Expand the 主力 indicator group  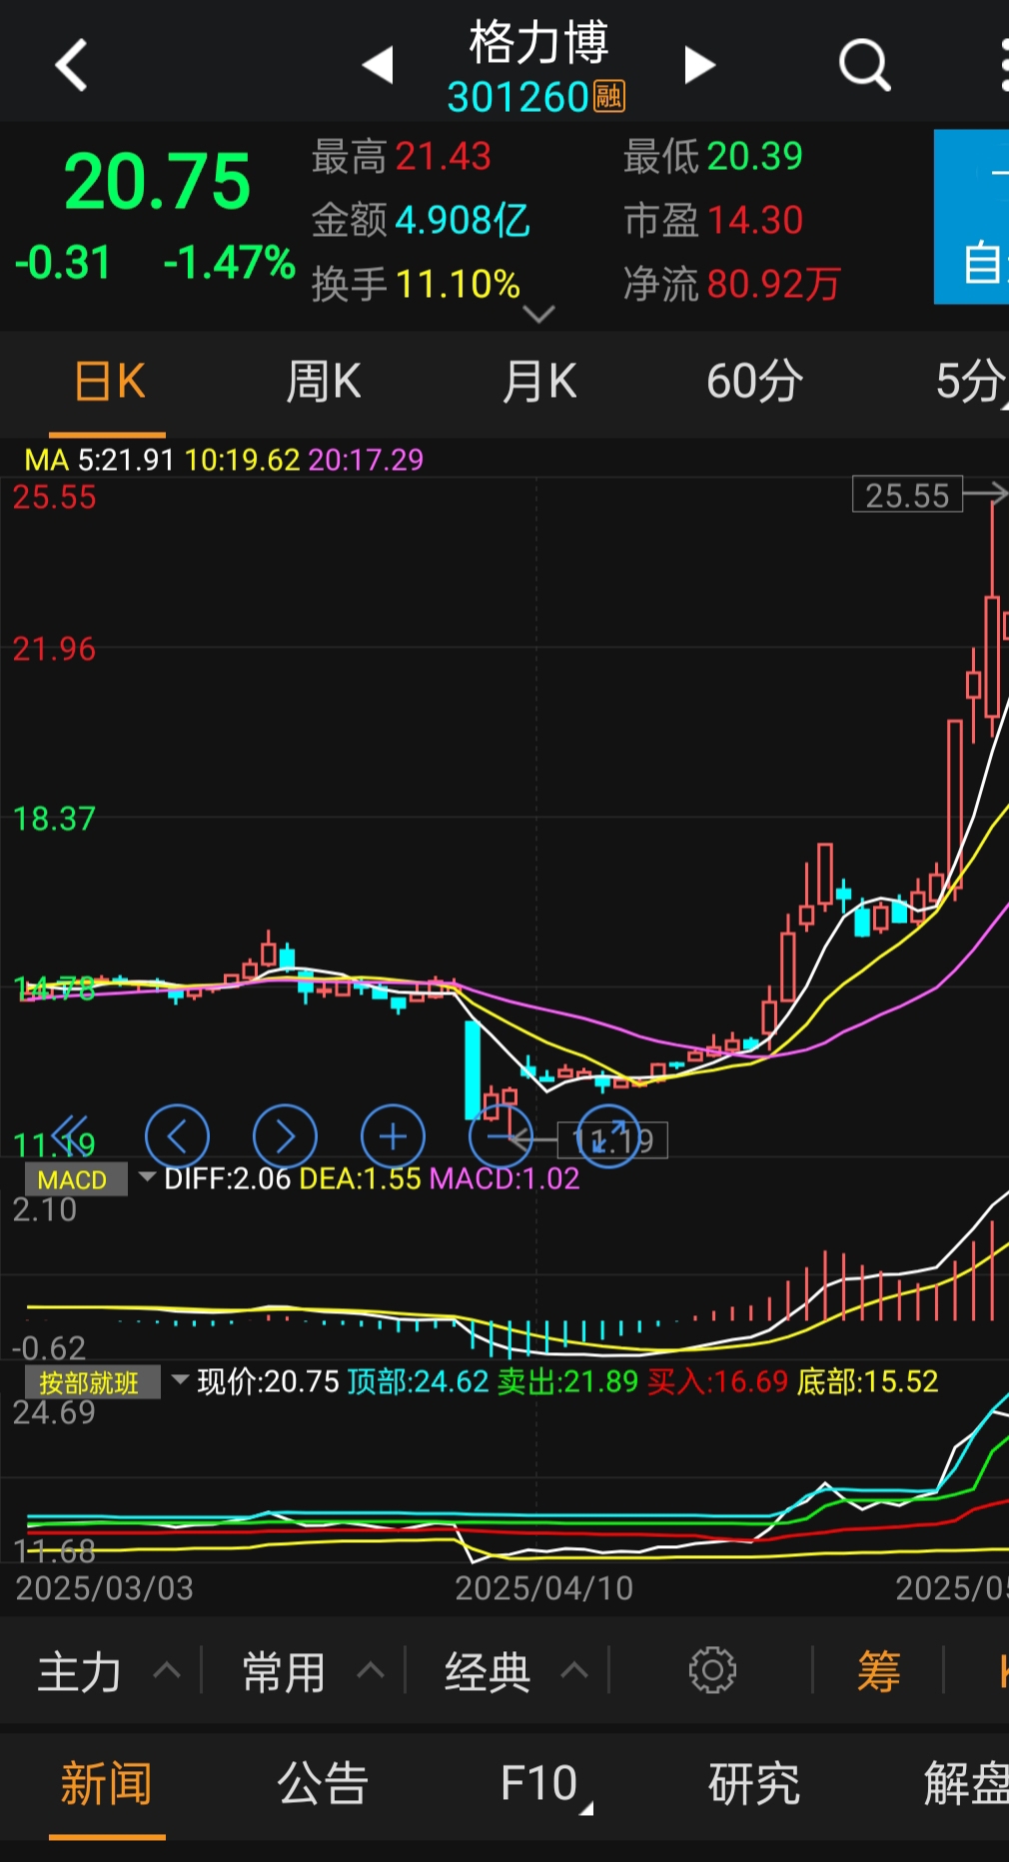click(x=108, y=1671)
